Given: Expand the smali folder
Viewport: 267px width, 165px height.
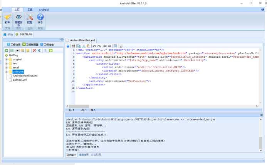Looking at the screenshot, I should point(7,67).
